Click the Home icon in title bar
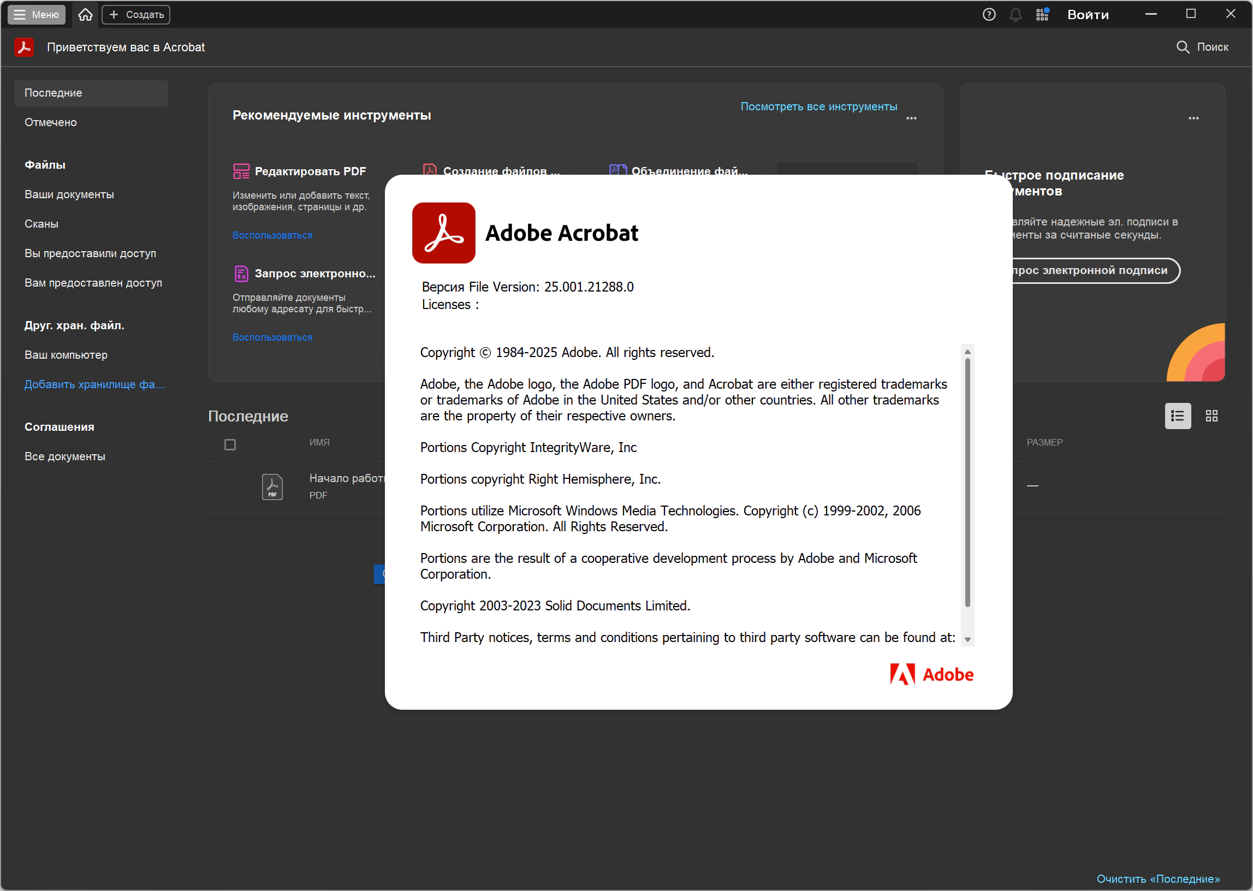Viewport: 1253px width, 891px height. tap(85, 15)
